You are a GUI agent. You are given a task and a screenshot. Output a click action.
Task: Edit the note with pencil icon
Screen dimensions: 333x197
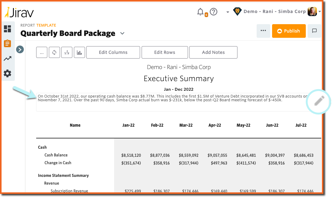319,101
